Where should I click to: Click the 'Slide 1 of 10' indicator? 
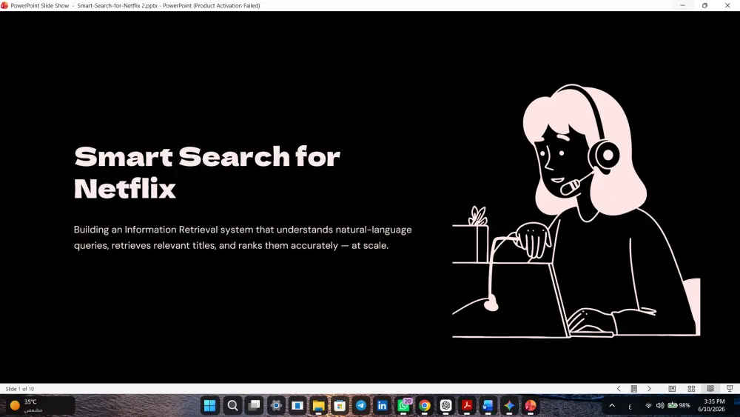(20, 389)
